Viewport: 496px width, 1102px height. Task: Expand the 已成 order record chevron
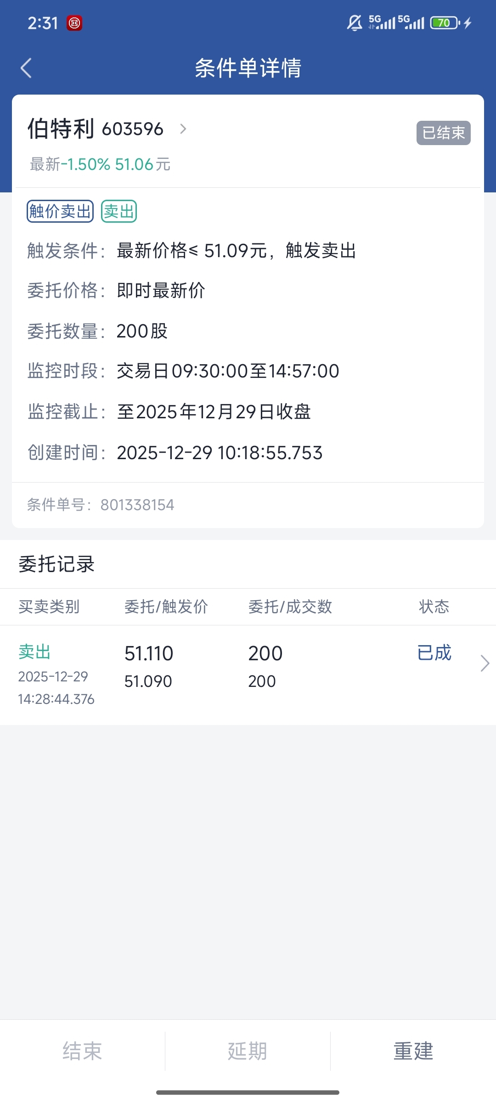(485, 663)
